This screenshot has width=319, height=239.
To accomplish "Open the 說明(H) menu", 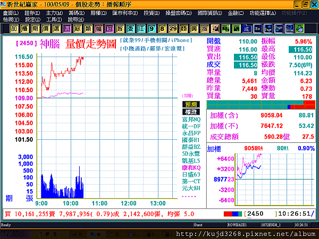I will (75, 20).
